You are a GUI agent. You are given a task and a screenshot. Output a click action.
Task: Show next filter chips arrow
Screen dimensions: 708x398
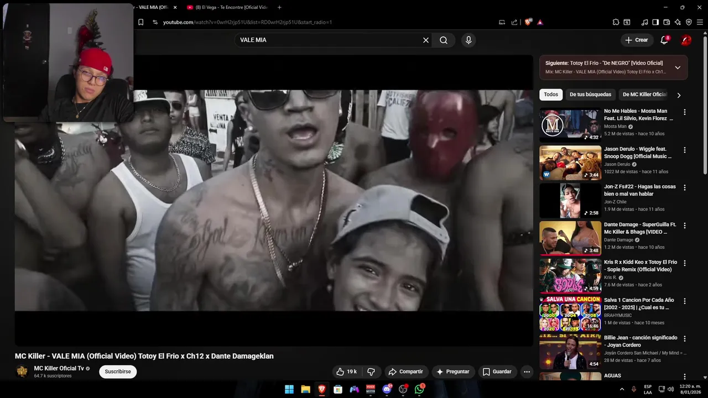point(679,95)
